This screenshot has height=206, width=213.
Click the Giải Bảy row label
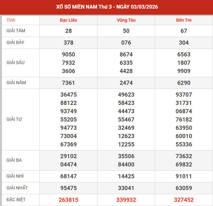click(x=16, y=42)
